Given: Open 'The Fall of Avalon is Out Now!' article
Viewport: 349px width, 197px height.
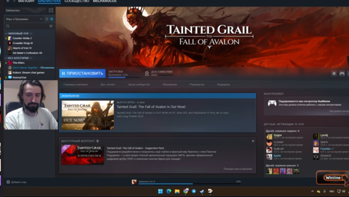Looking at the screenshot, I should 151,107.
